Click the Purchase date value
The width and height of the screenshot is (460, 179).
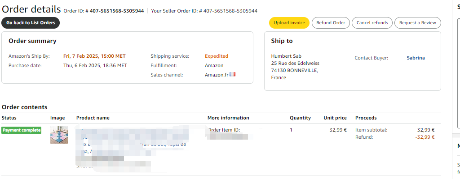[95, 65]
